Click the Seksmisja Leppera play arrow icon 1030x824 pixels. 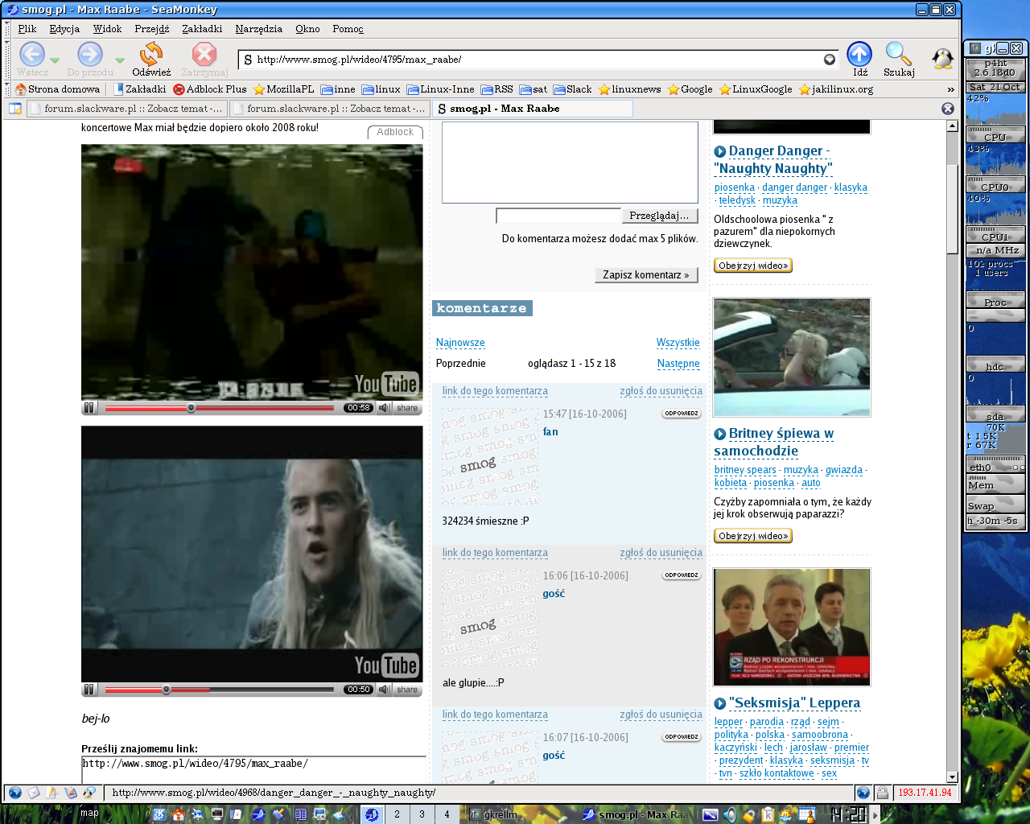pyautogui.click(x=720, y=703)
